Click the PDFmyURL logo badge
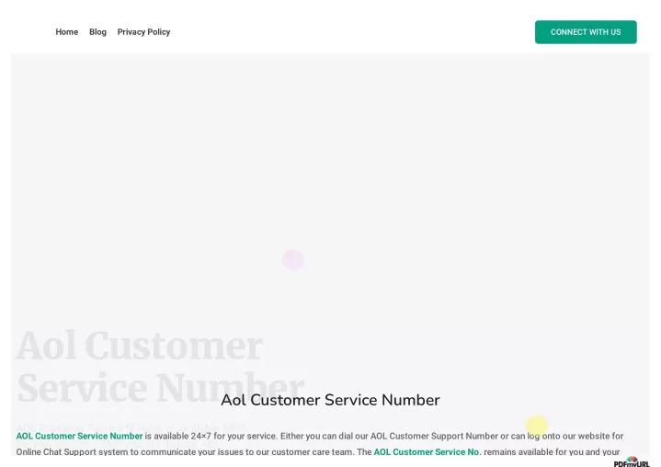Image resolution: width=661 pixels, height=467 pixels. [632, 461]
